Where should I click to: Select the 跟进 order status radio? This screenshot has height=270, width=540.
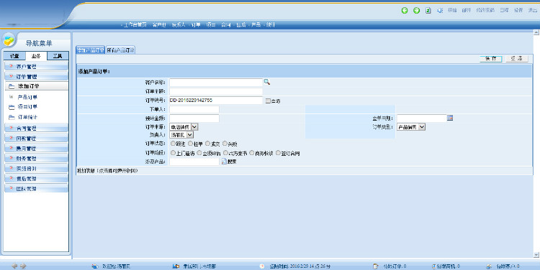tap(173, 143)
